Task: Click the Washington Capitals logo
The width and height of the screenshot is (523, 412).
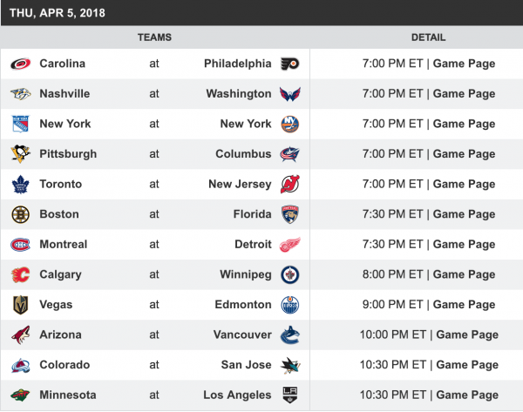Action: click(289, 94)
